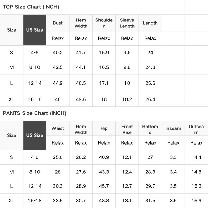Select the dark US Size header in top chart
Image resolution: width=208 pixels, height=208 pixels.
click(35, 30)
